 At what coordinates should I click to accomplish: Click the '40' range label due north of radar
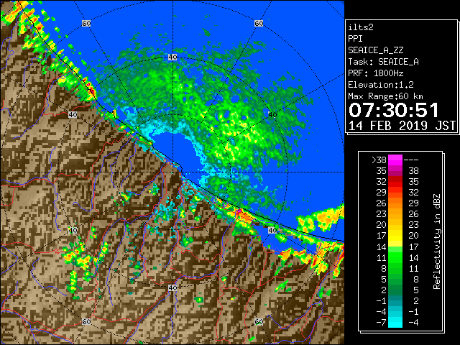[x=172, y=57]
